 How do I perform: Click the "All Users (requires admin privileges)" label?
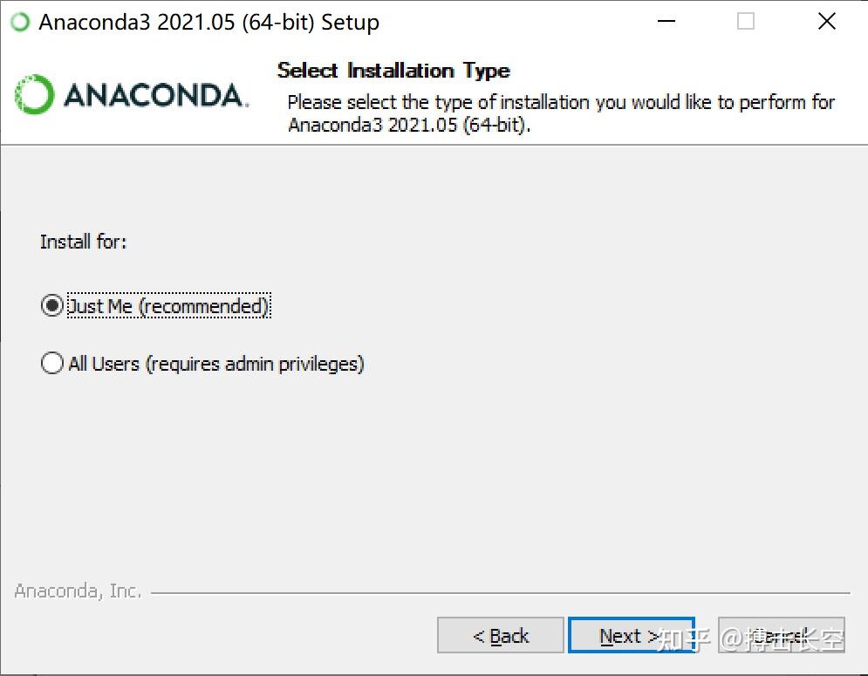click(216, 364)
